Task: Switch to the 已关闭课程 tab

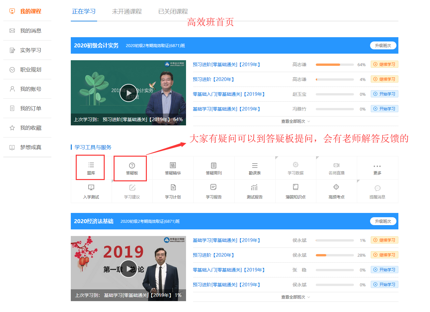Action: click(173, 12)
